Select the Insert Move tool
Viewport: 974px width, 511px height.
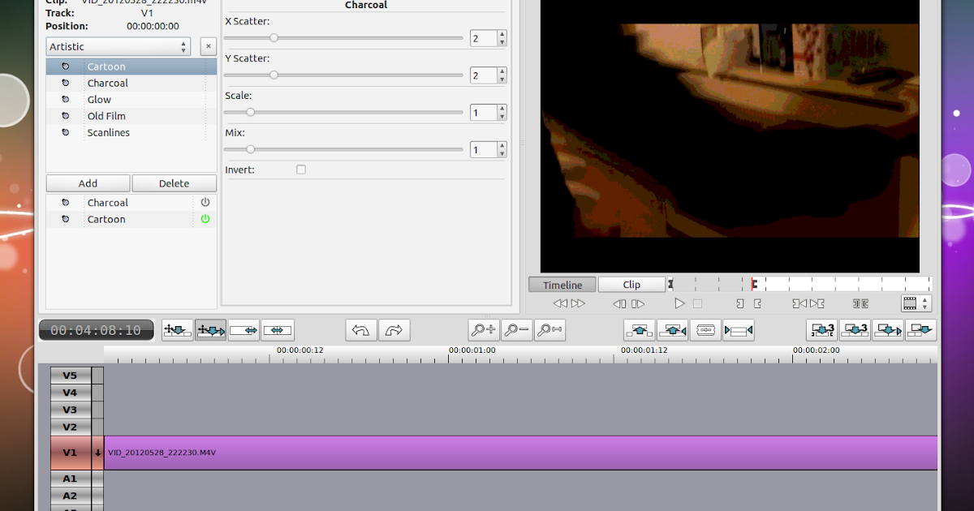(x=177, y=329)
